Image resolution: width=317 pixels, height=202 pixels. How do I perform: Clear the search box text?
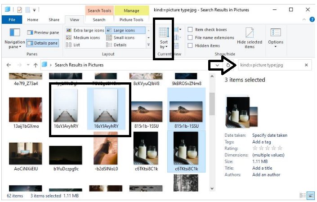[306, 65]
